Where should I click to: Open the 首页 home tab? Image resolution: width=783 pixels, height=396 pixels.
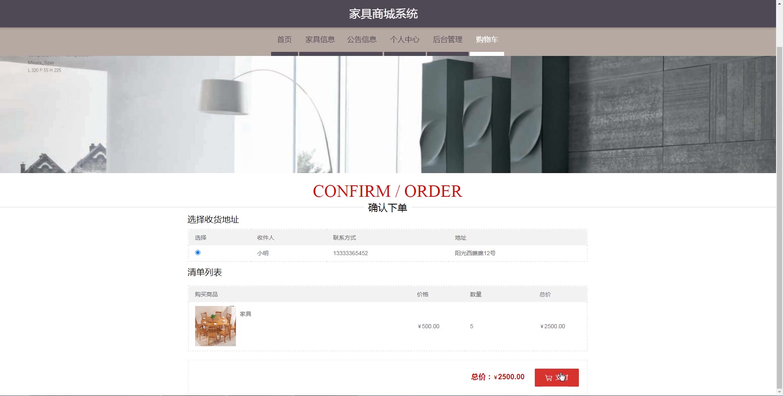point(285,40)
